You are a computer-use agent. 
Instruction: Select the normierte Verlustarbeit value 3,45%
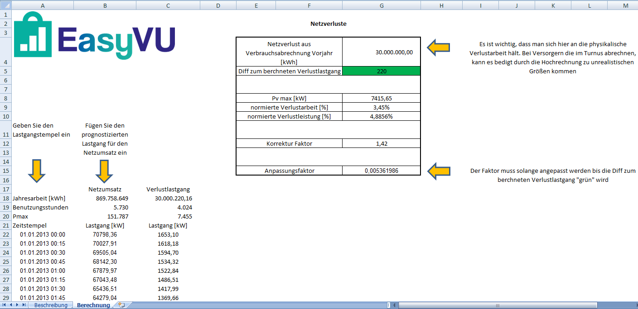[382, 107]
